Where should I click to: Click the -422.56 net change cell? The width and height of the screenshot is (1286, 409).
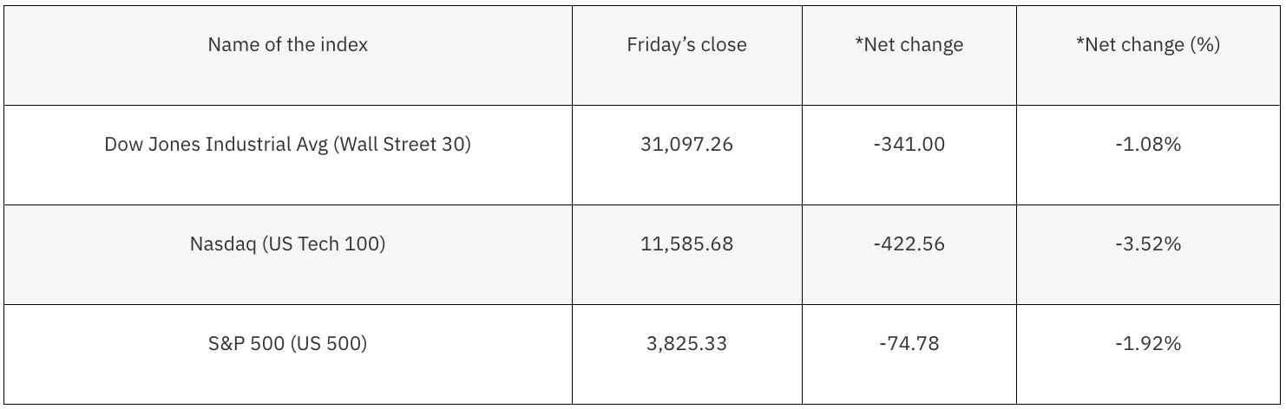pos(909,244)
